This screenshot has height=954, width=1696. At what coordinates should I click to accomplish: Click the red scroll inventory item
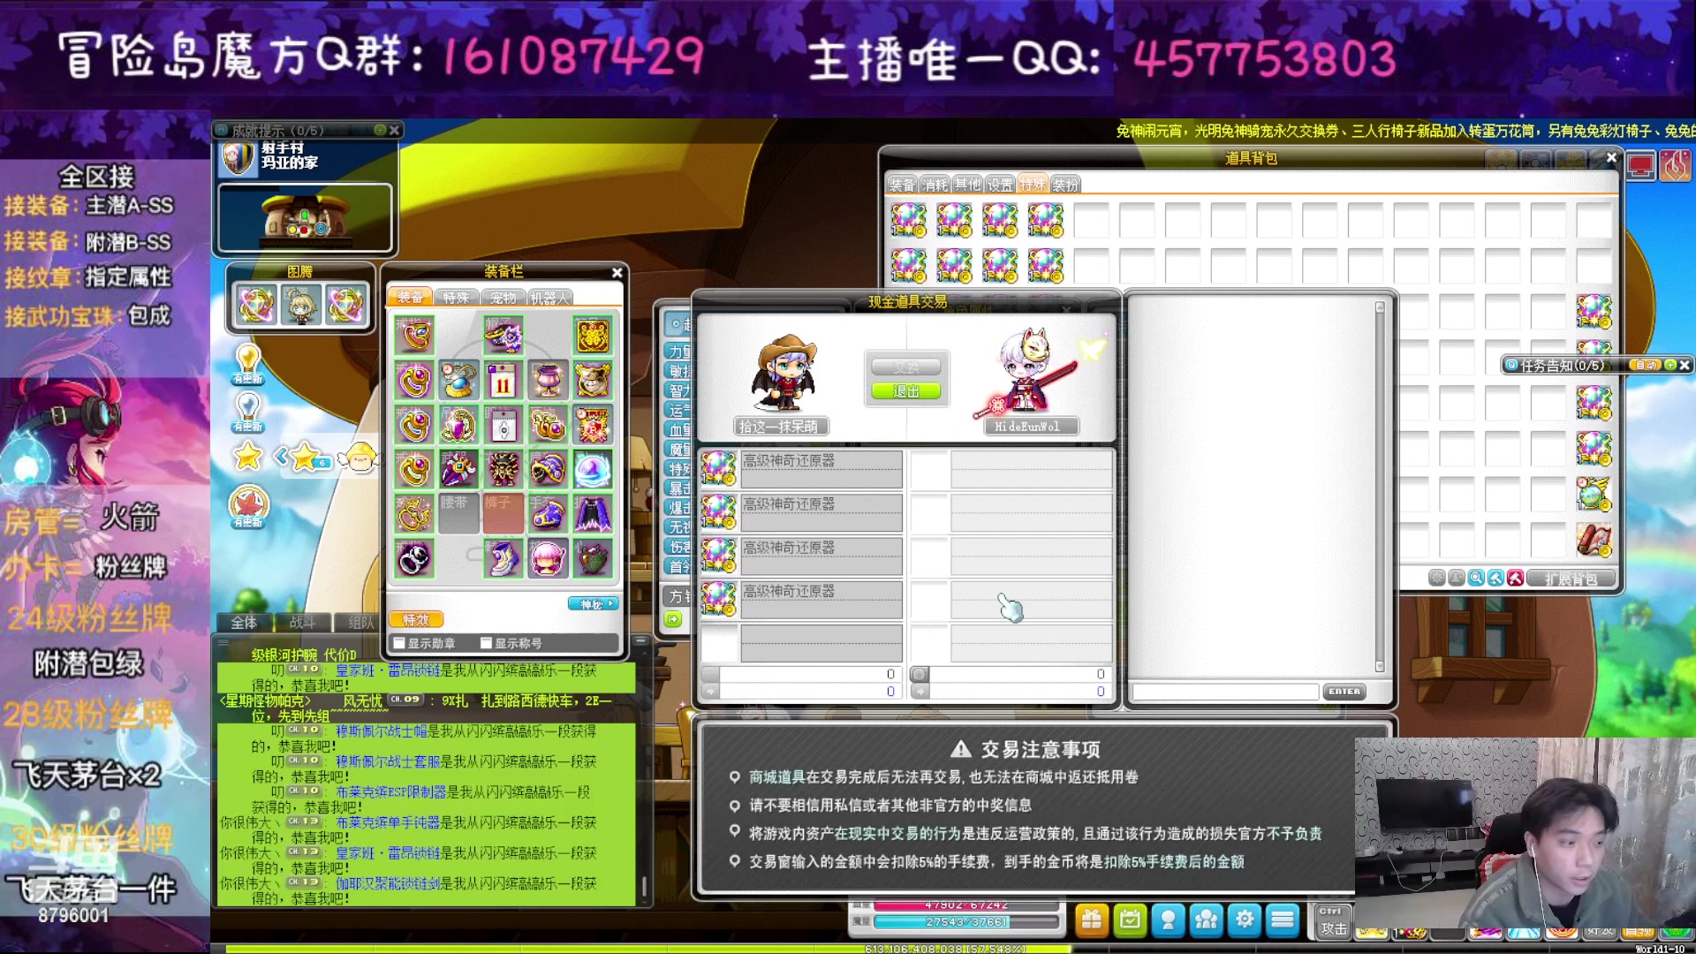coord(1594,540)
